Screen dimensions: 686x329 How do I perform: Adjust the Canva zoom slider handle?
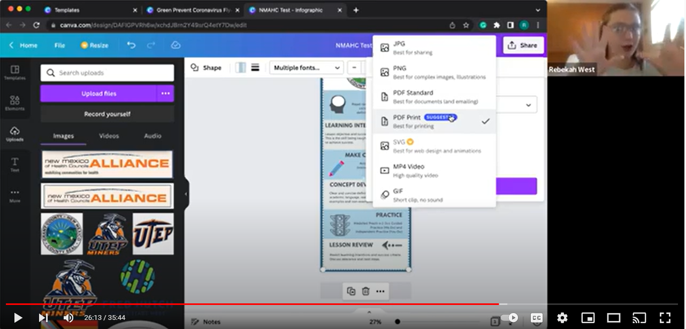coord(397,322)
